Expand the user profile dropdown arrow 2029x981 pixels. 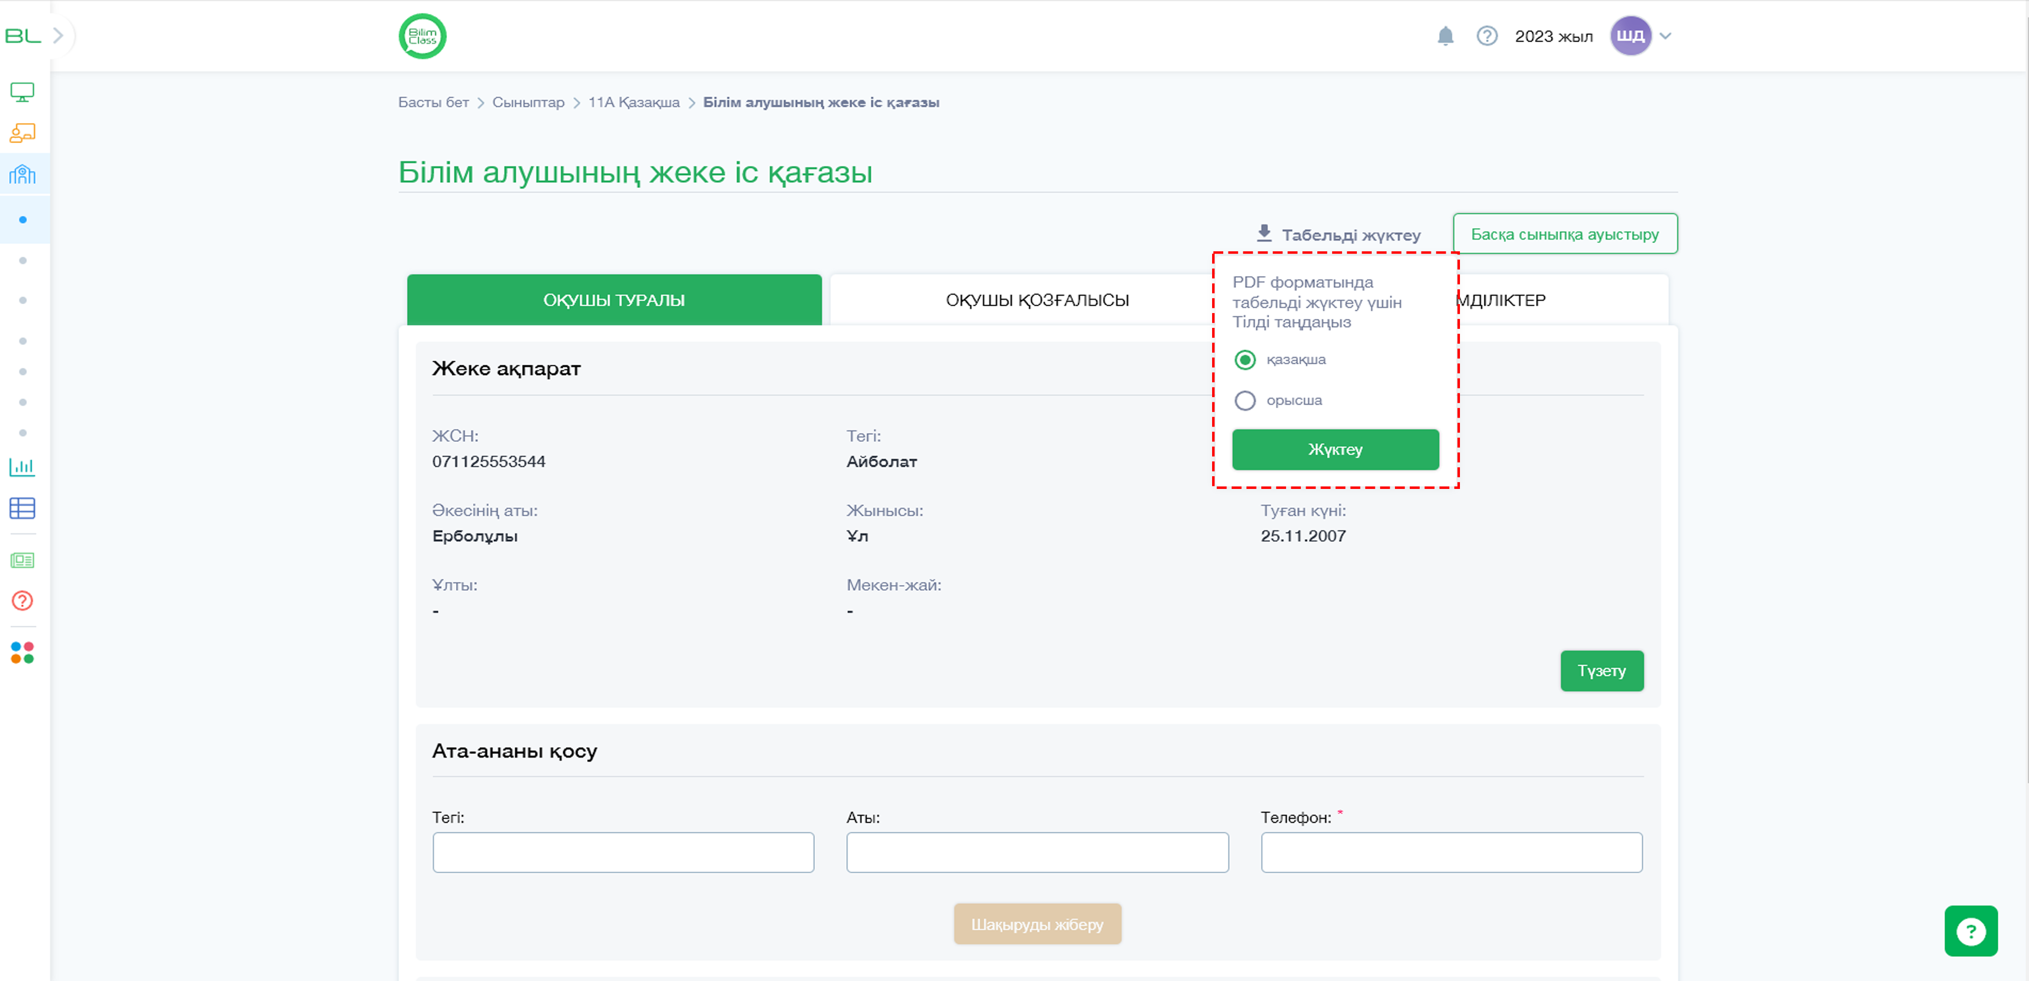[1665, 36]
